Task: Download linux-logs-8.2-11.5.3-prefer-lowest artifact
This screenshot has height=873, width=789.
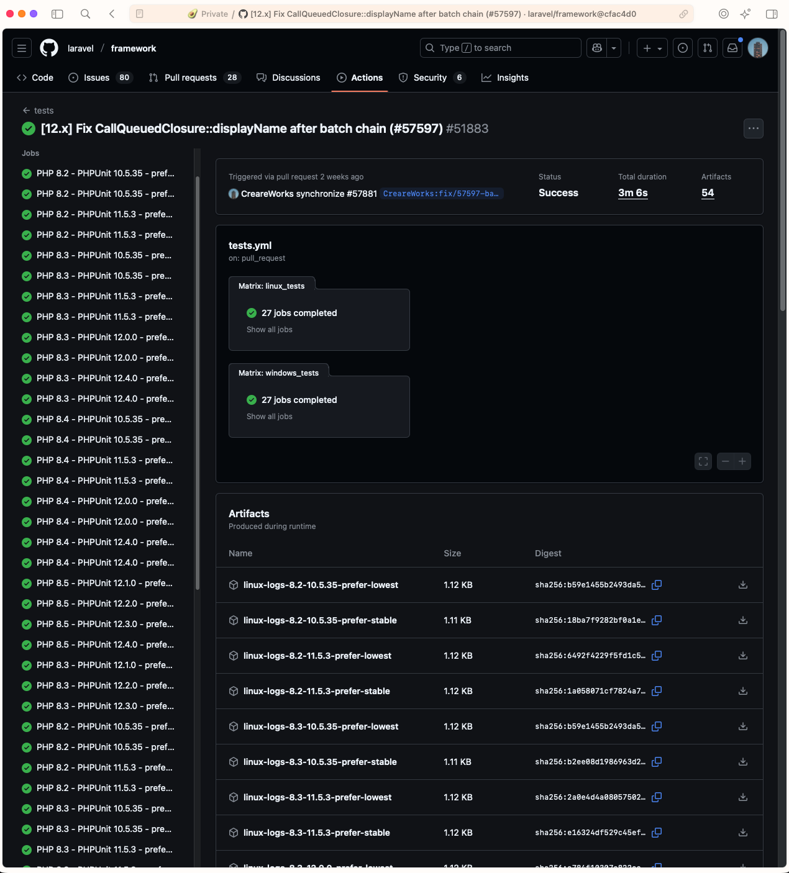Action: click(743, 656)
